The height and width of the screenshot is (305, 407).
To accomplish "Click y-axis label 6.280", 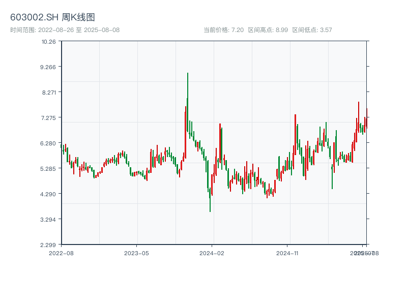I will pos(48,143).
